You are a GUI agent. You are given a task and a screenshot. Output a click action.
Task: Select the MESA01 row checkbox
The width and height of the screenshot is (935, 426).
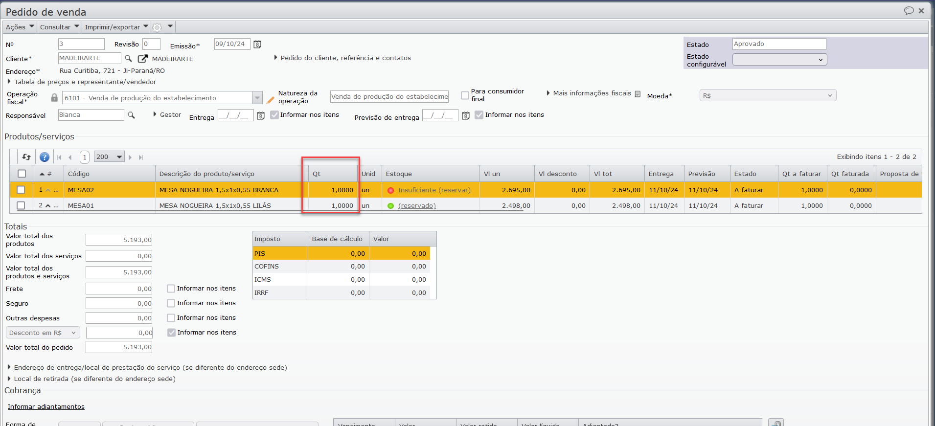(x=21, y=205)
